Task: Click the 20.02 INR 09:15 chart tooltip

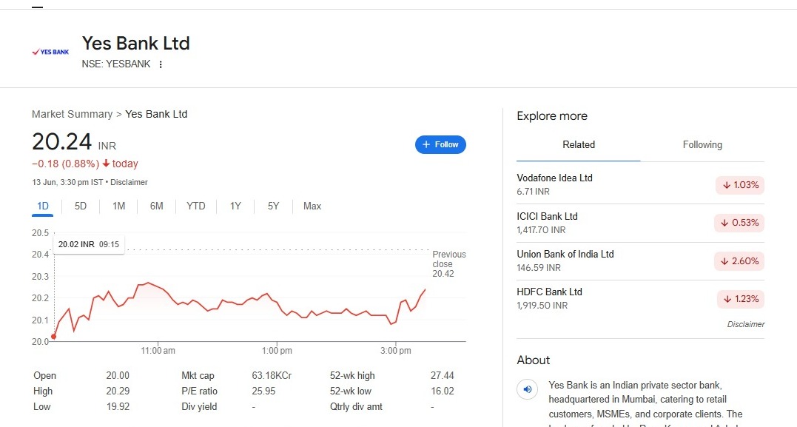Action: (89, 244)
